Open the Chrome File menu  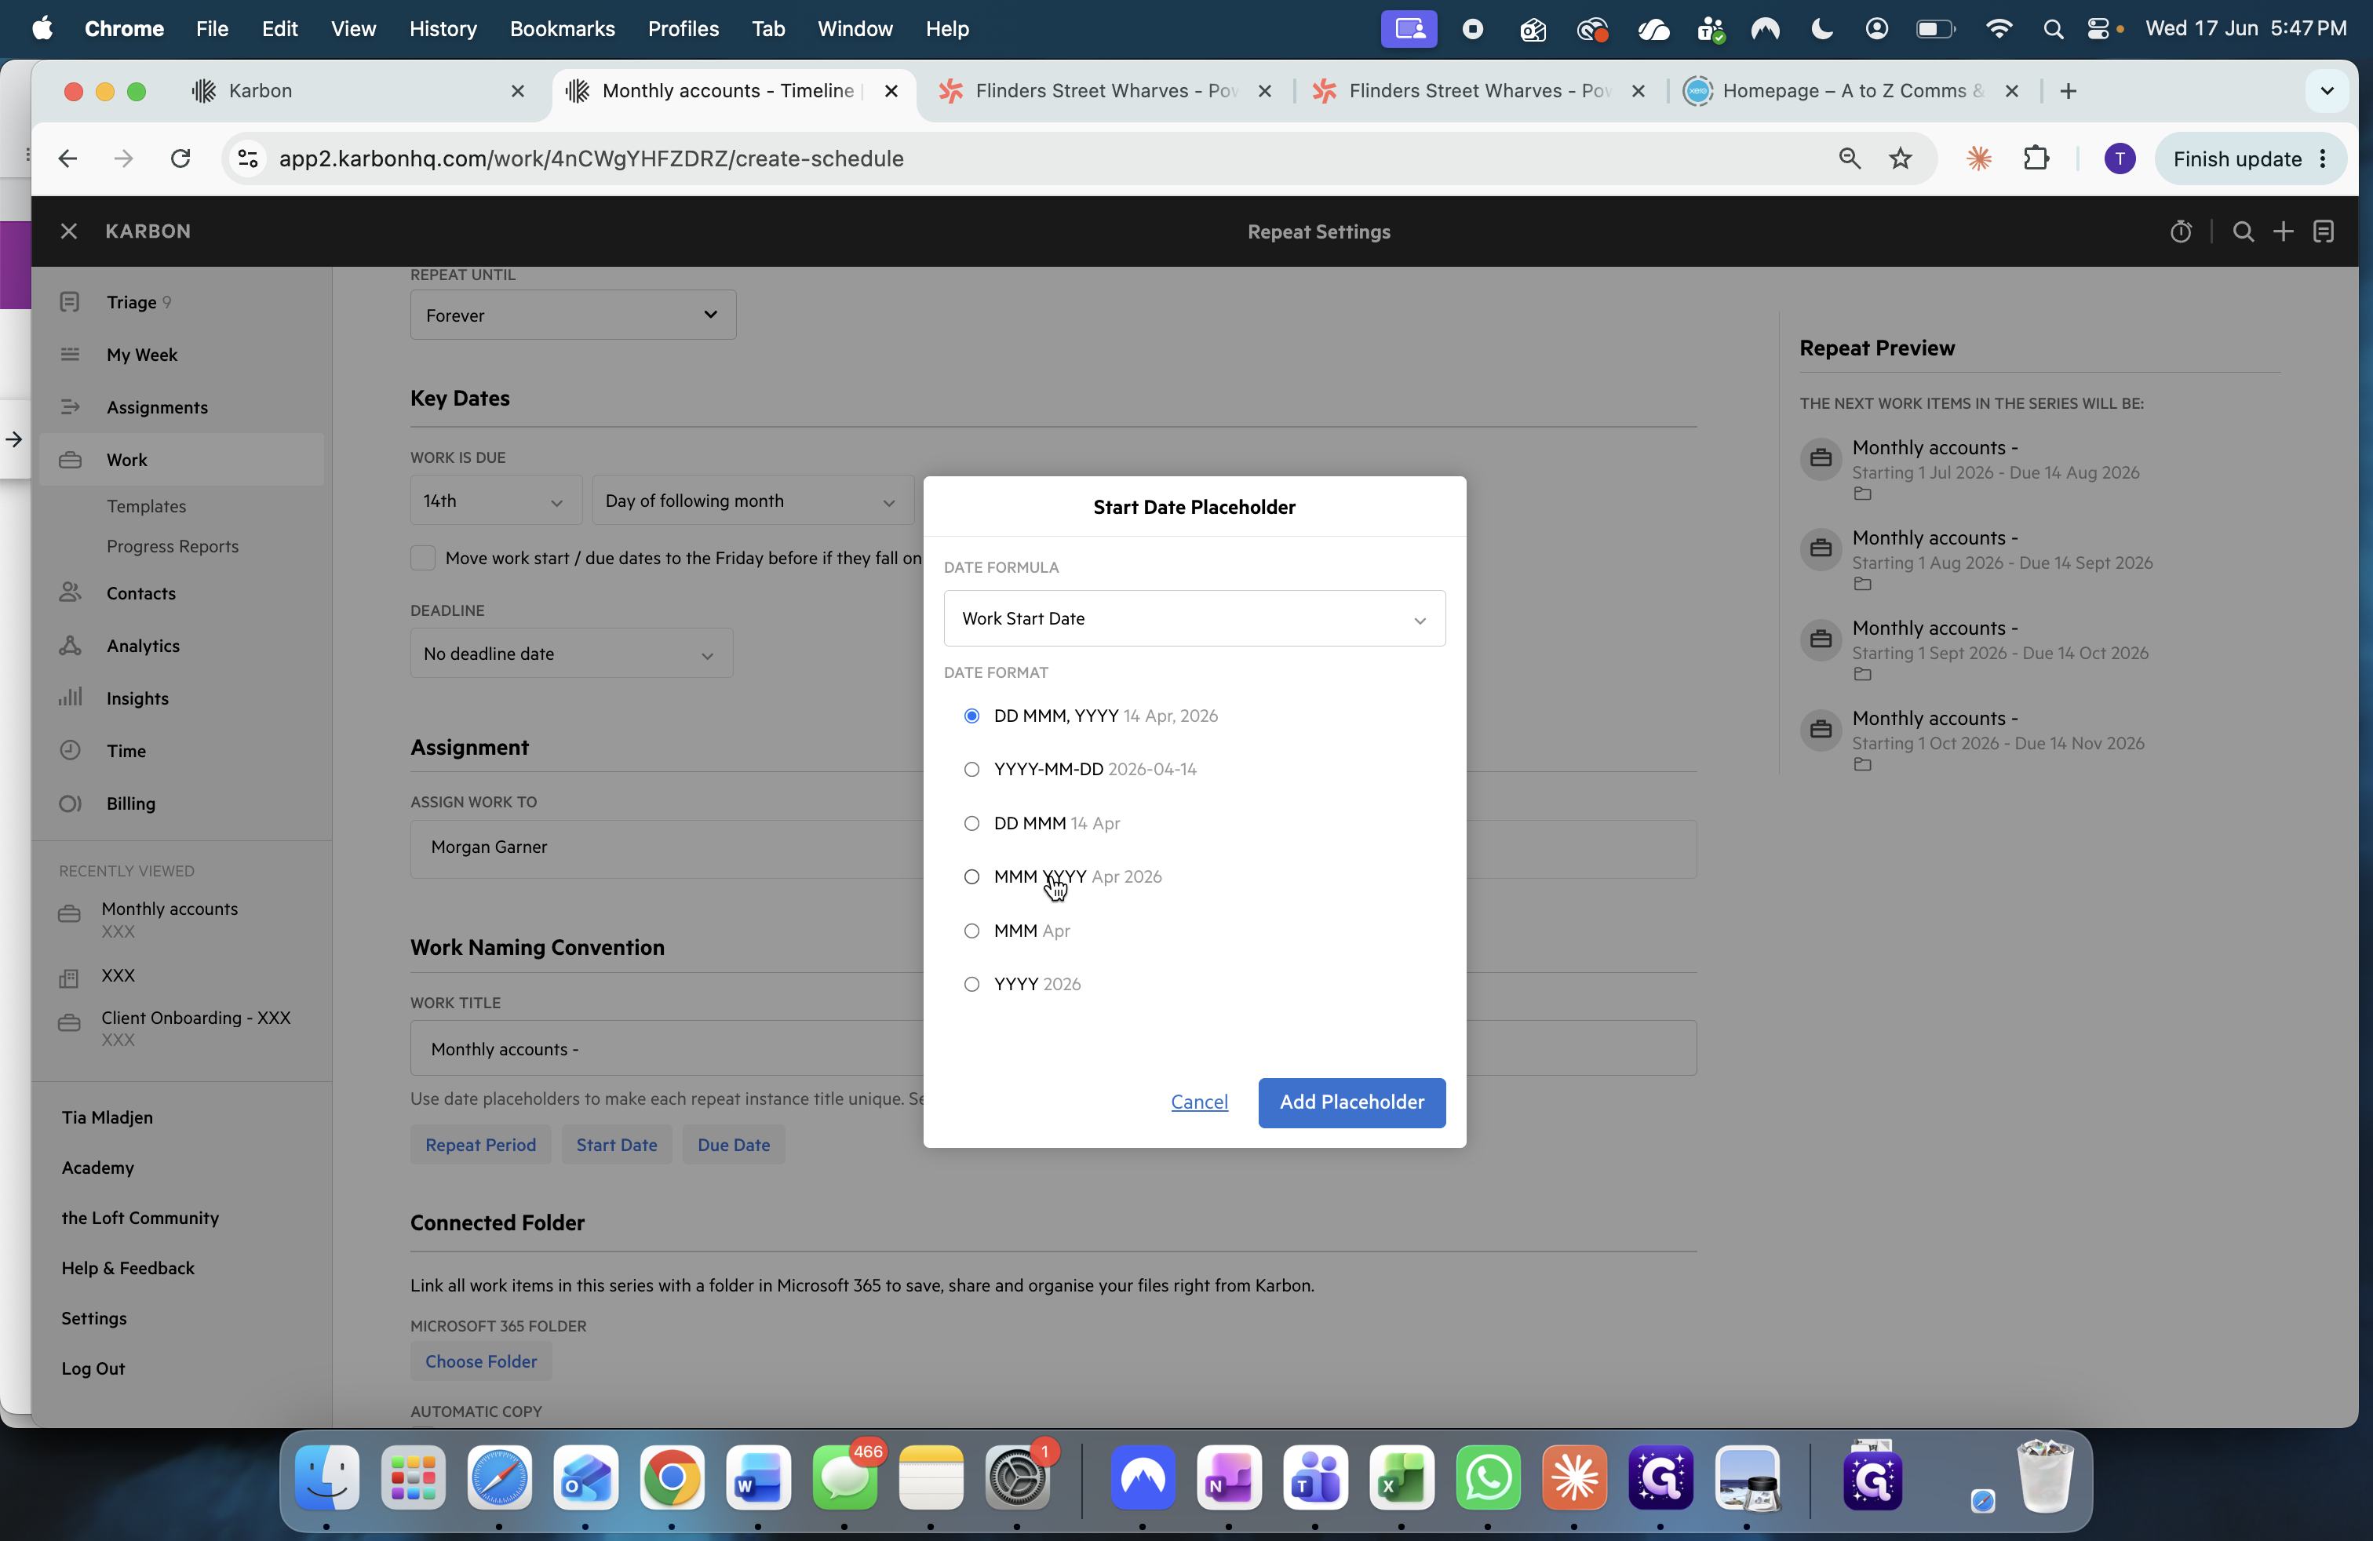[x=213, y=29]
